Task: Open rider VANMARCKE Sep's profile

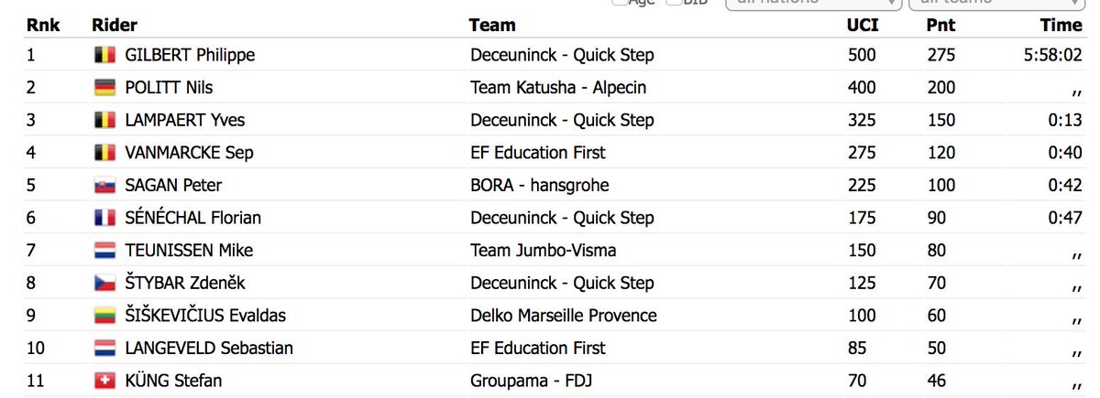Action: pyautogui.click(x=189, y=153)
